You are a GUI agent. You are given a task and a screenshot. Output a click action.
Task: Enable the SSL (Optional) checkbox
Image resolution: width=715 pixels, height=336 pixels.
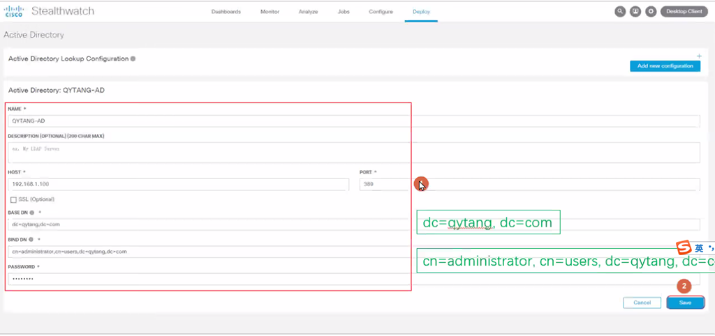pos(13,199)
